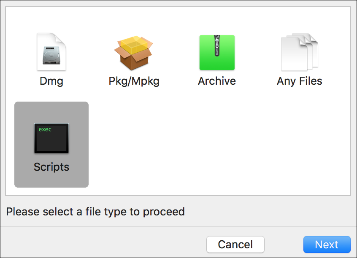
Task: Click the blue Next confirmation button
Action: [327, 245]
